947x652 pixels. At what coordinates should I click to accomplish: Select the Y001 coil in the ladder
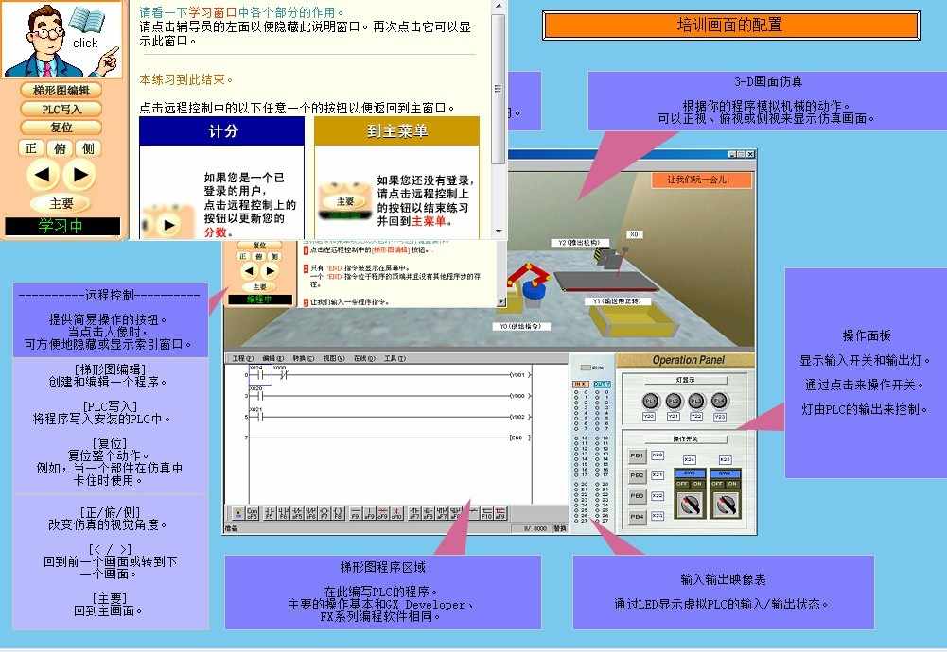point(520,375)
